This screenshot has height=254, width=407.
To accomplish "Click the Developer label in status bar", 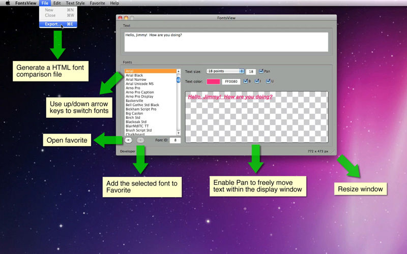I will (128, 151).
